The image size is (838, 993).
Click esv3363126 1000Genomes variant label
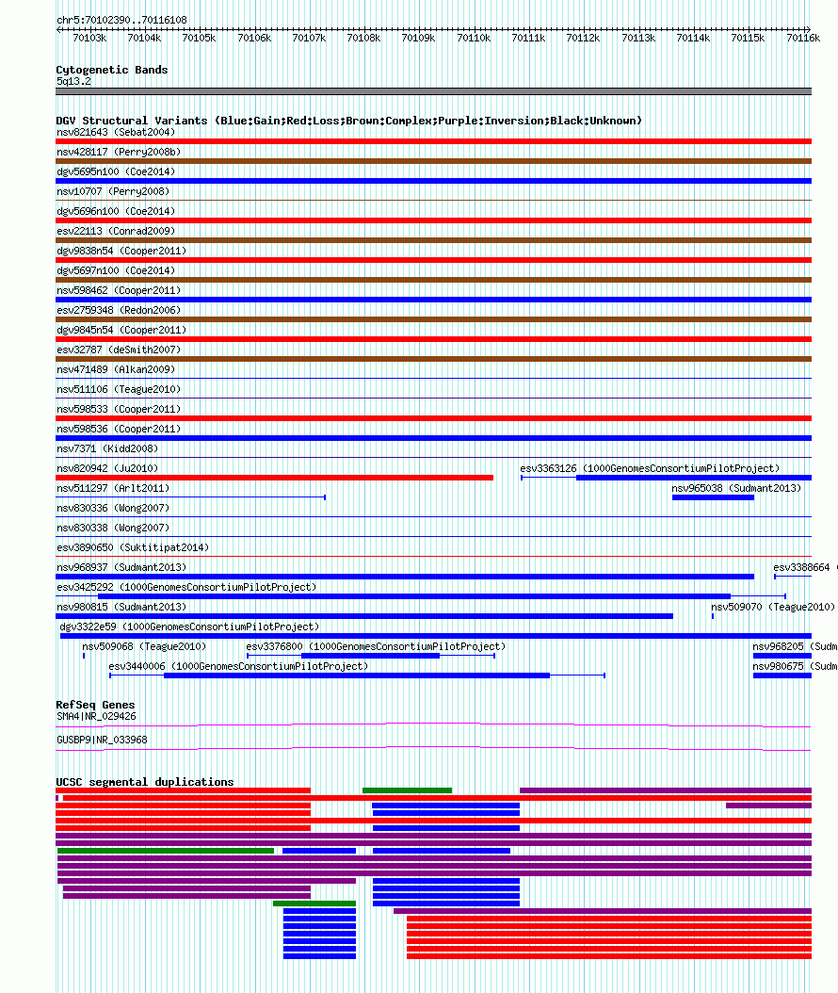pos(650,468)
